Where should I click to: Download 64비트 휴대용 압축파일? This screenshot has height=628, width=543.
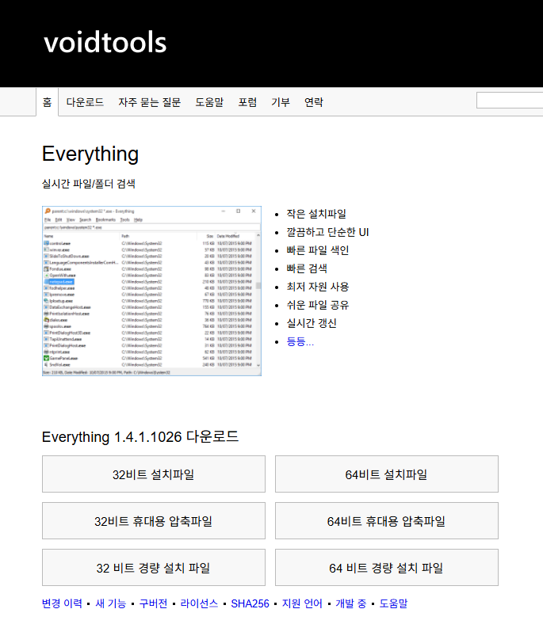[x=387, y=521]
